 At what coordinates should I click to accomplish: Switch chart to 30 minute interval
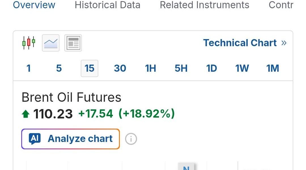tap(120, 69)
